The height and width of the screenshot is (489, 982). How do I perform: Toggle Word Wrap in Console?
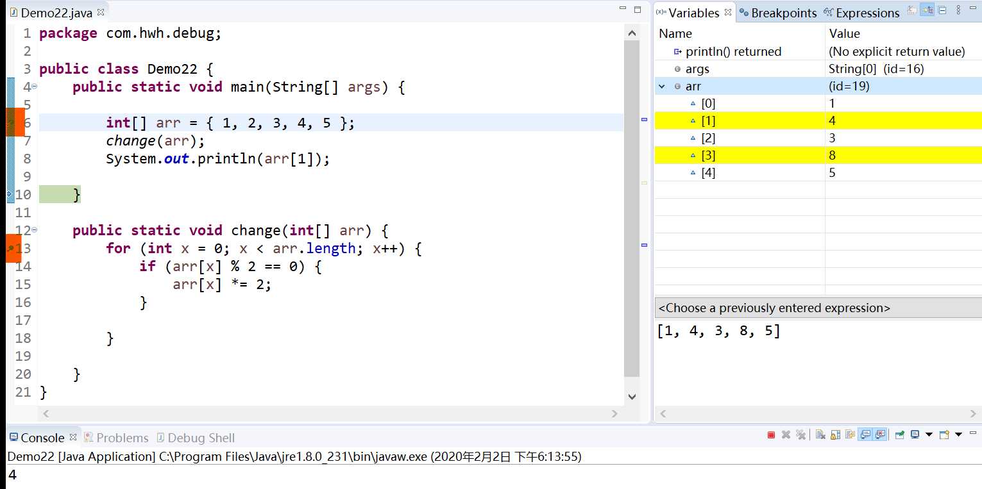click(851, 435)
